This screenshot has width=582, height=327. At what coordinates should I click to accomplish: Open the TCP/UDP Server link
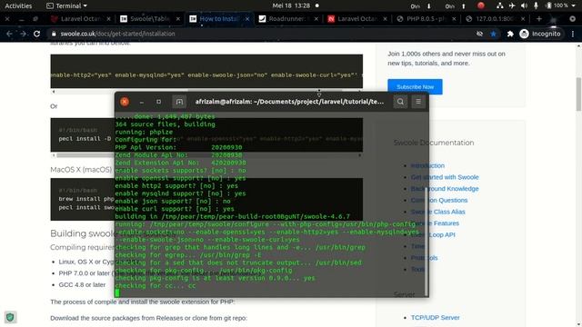point(435,317)
